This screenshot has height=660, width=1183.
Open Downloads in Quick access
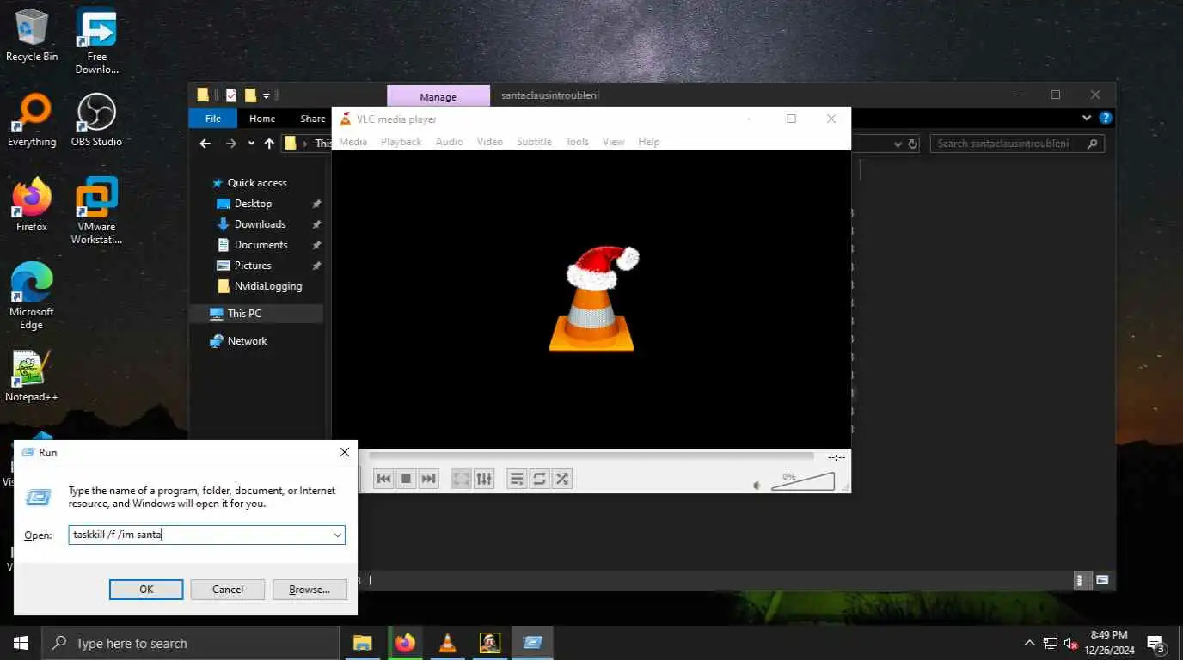260,224
